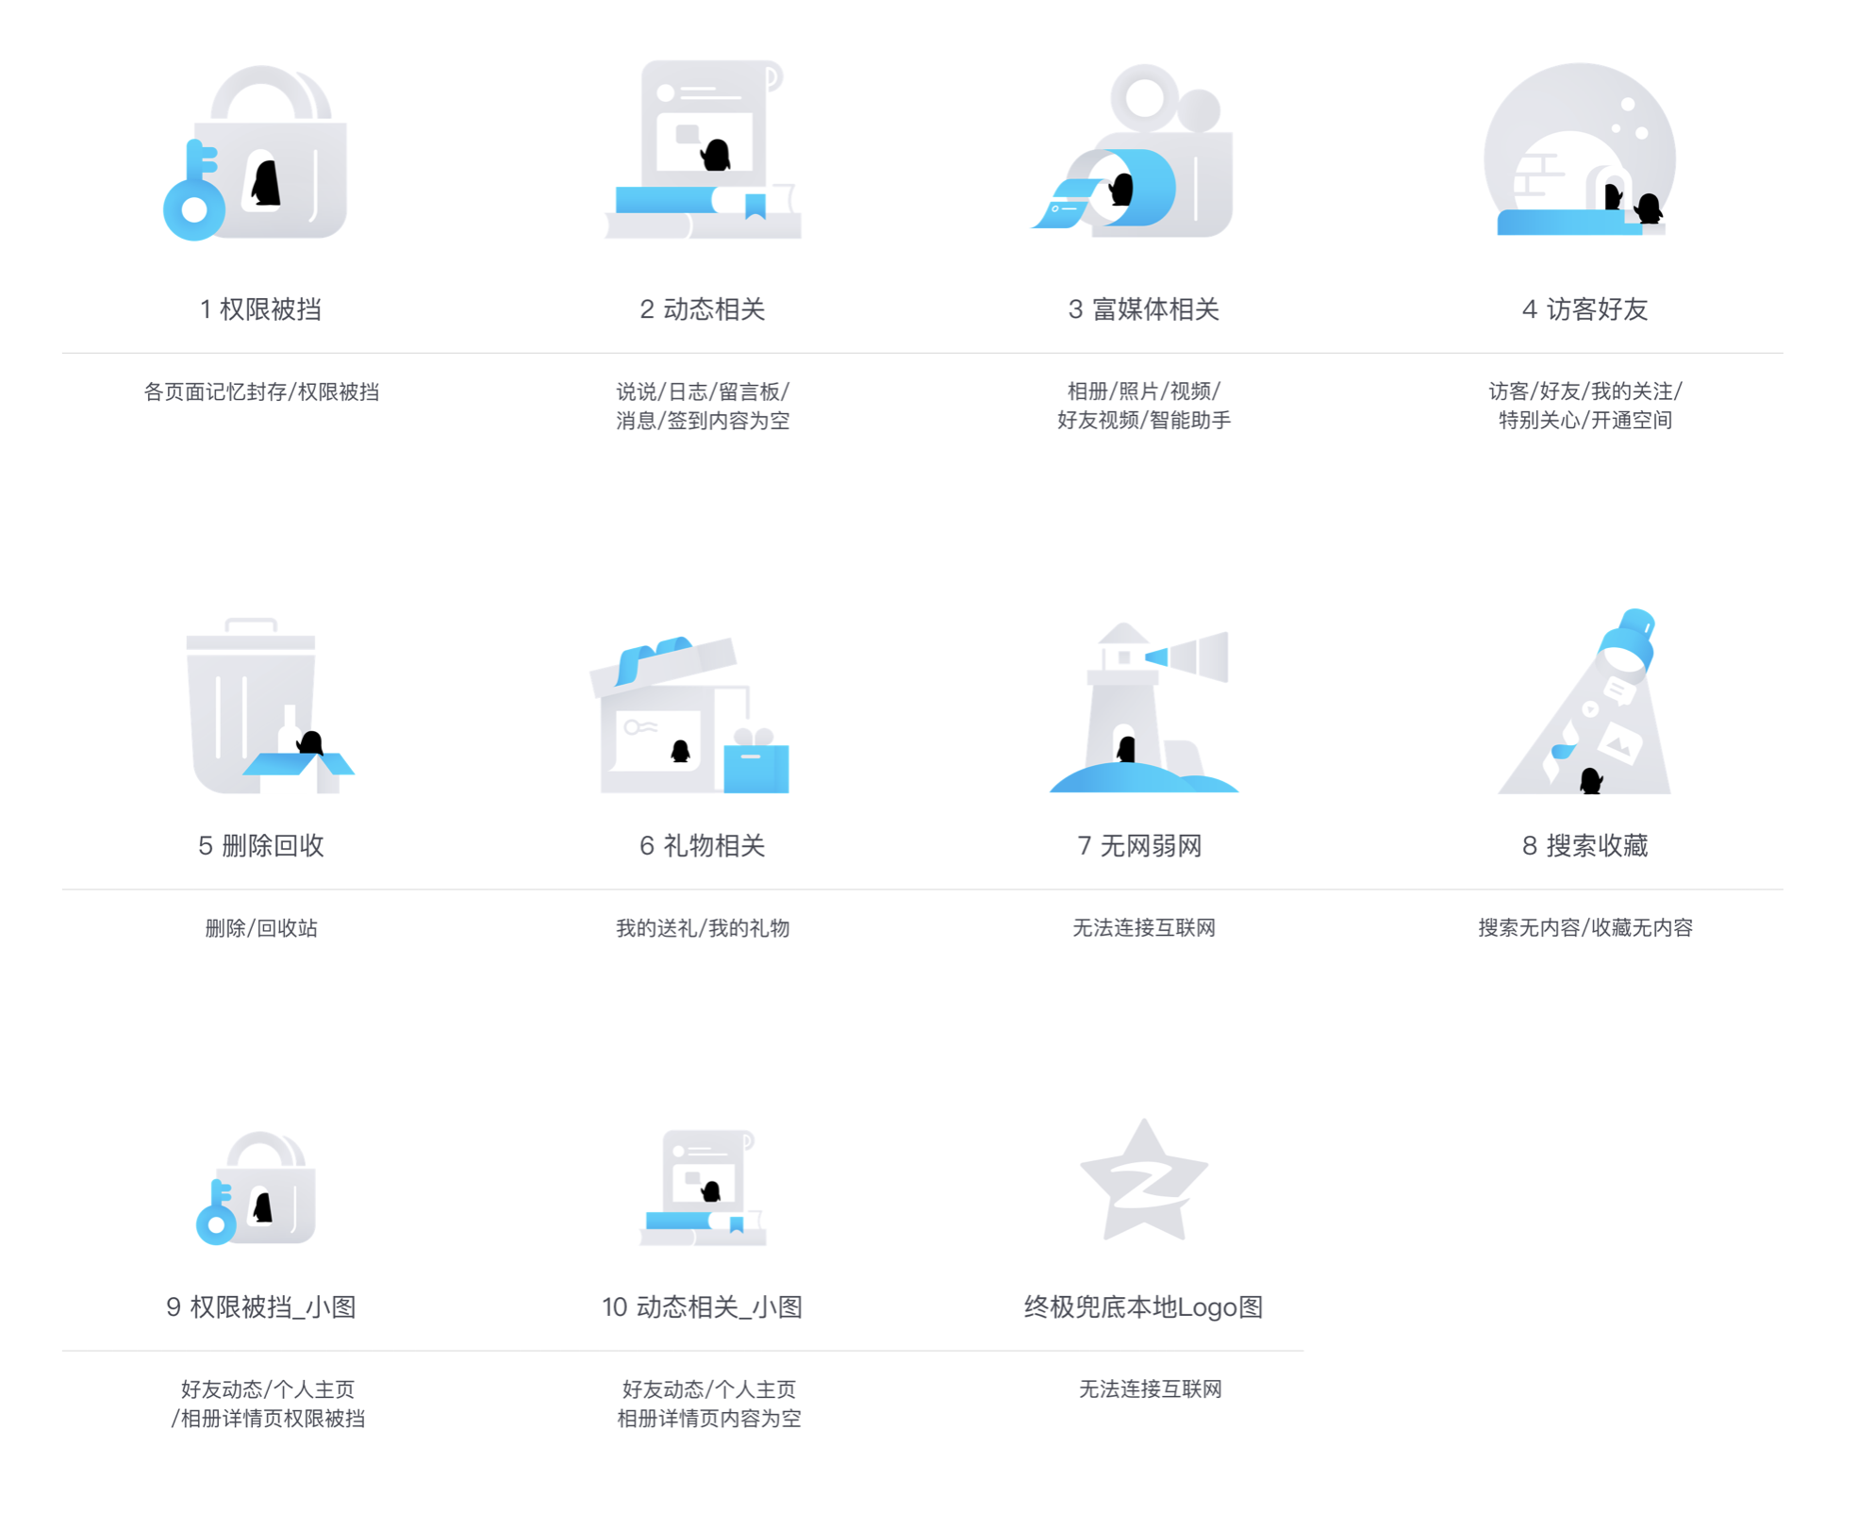Click the lighthouse illustration for 无网弱网

pos(1143,707)
